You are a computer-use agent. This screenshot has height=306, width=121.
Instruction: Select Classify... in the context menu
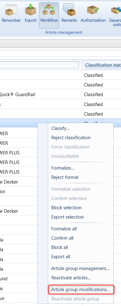[60, 128]
